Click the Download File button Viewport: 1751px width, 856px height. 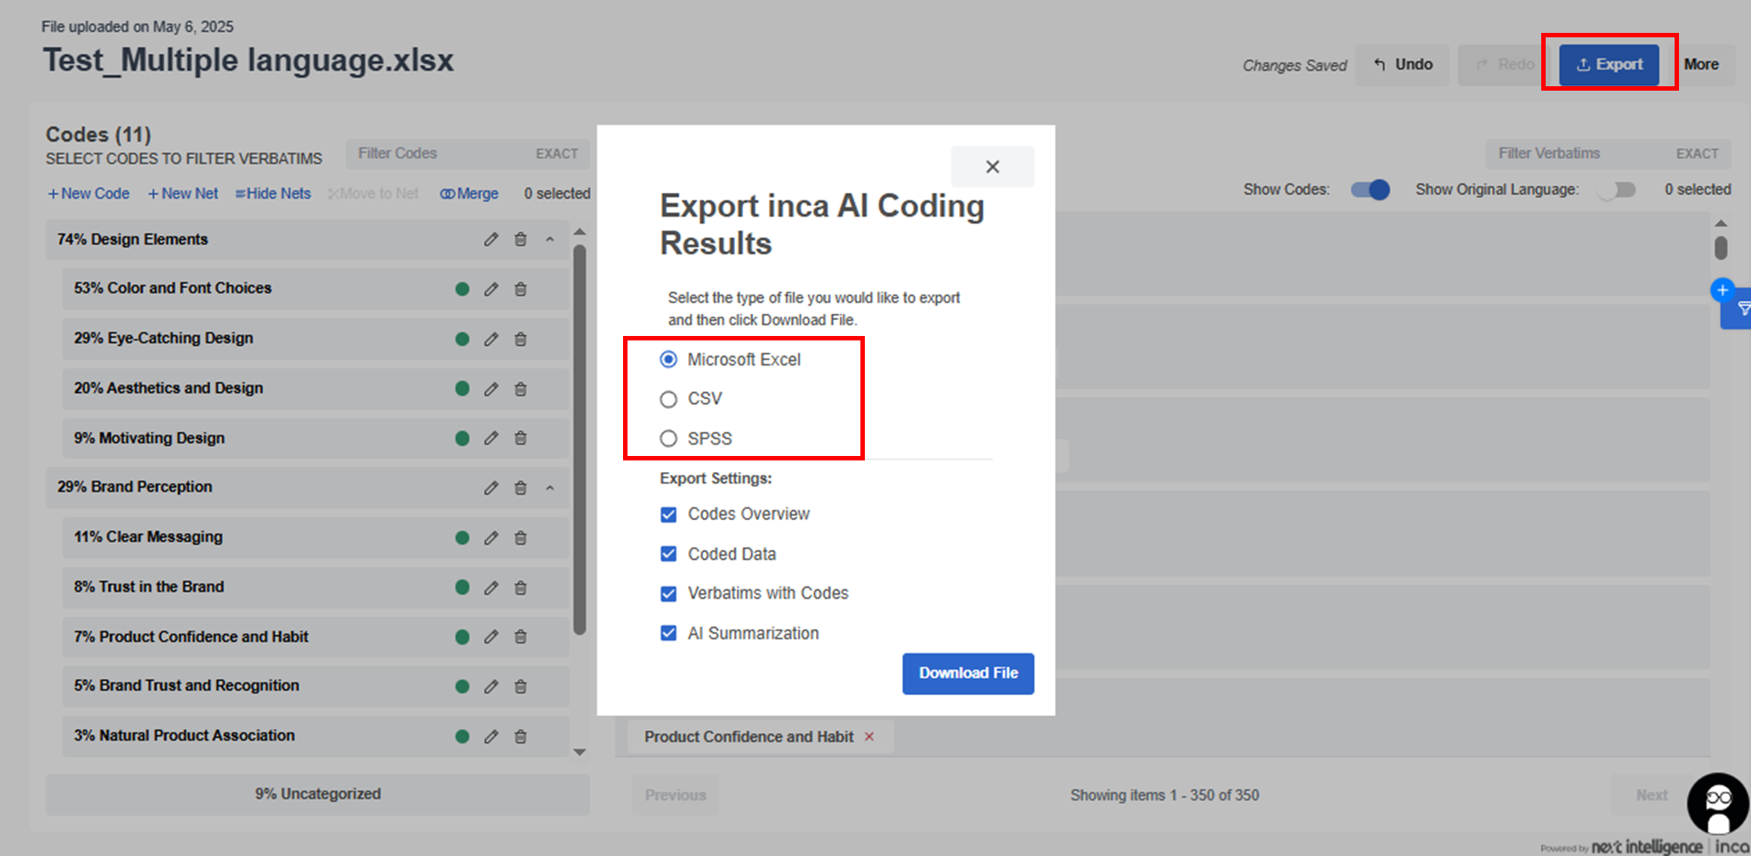(x=968, y=673)
